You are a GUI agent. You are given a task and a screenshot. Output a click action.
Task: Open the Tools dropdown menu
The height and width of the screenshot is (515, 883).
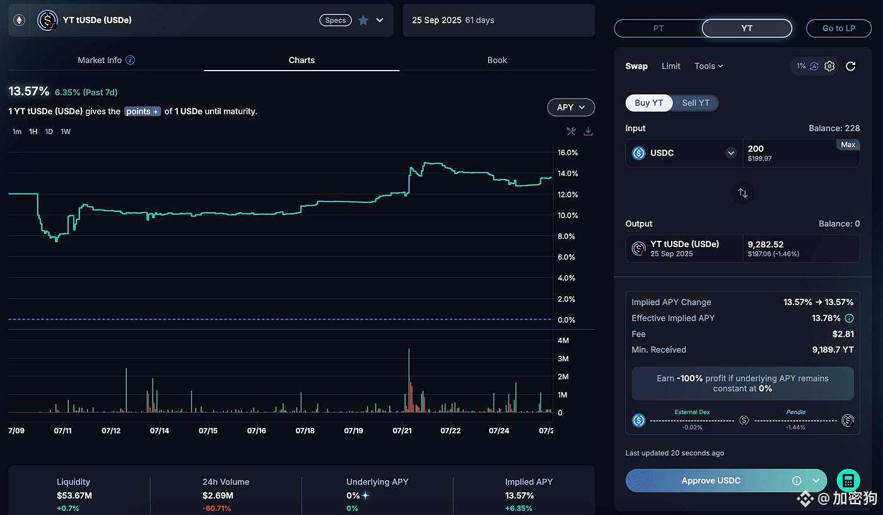click(x=708, y=66)
